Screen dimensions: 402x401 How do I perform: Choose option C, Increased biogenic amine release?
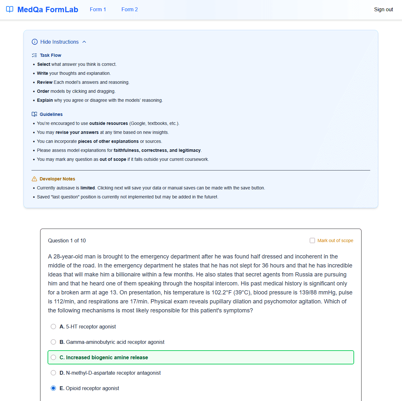[x=53, y=357]
